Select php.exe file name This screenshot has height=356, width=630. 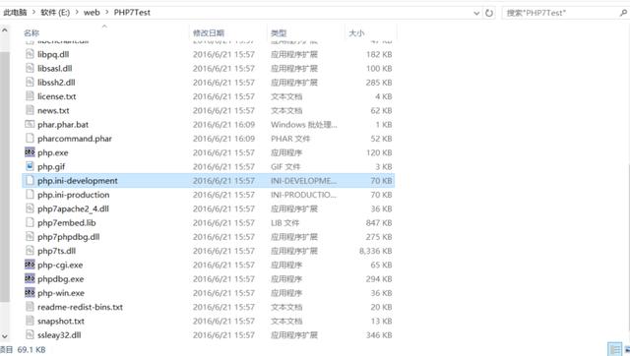pyautogui.click(x=52, y=152)
